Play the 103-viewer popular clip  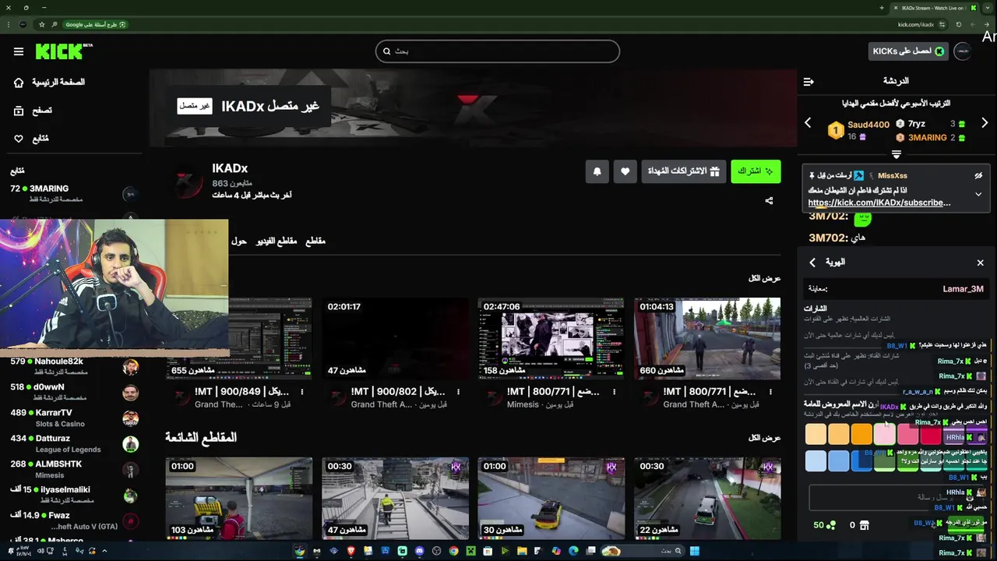239,499
